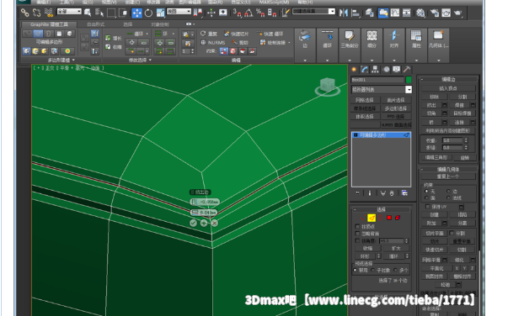Expand the 三角剖分 ribbon panel

[x=350, y=61]
